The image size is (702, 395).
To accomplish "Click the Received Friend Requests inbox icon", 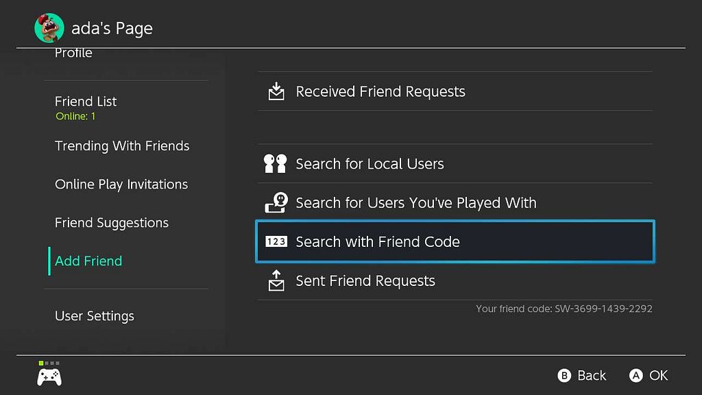I will (x=276, y=91).
